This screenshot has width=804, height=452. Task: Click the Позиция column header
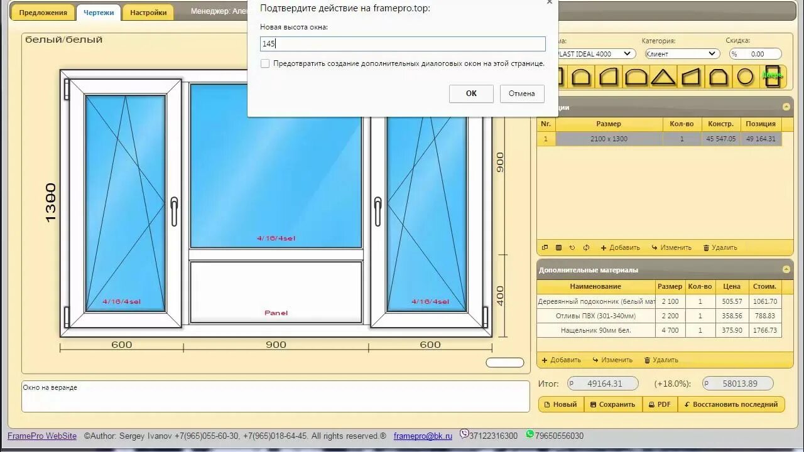(x=761, y=124)
